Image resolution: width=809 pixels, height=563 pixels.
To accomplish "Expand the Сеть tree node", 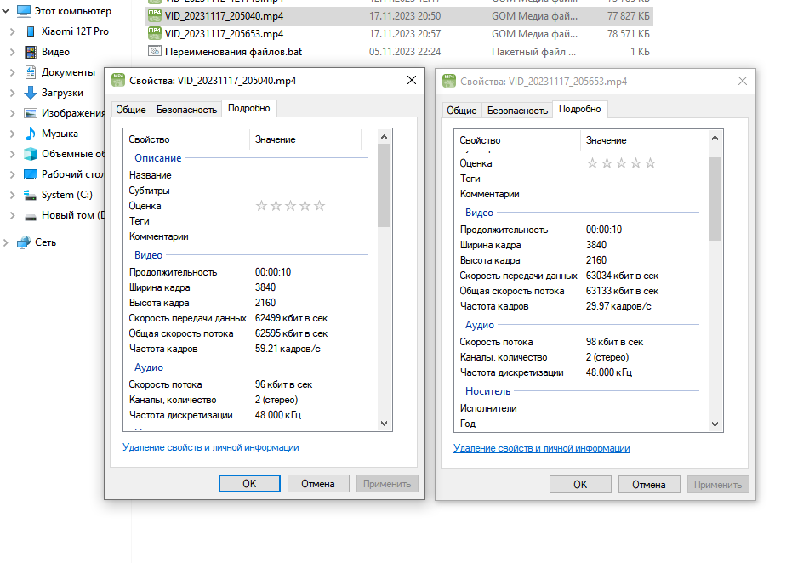I will [x=6, y=242].
